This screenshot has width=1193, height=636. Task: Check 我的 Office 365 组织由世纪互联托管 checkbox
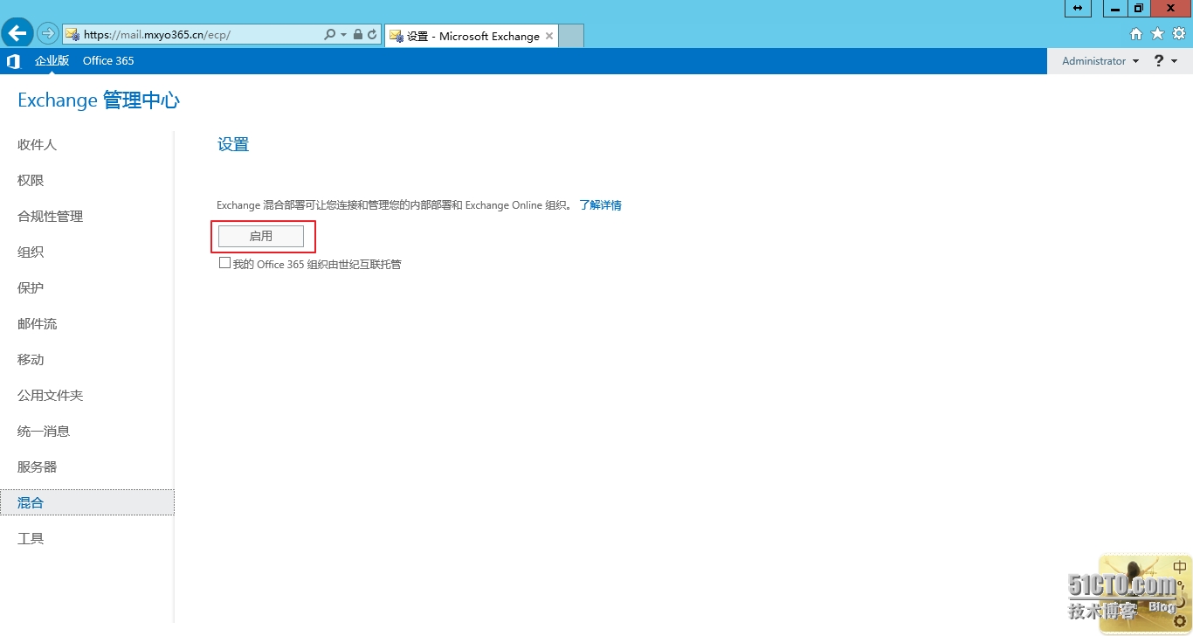point(224,263)
